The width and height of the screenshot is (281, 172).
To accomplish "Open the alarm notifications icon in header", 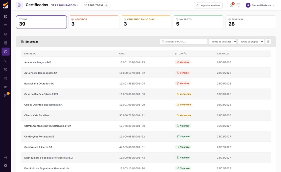I will 231,5.
